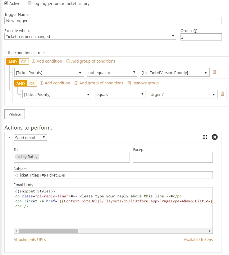
Task: Remove Lily Babiy recipient tag
Action: pos(19,157)
